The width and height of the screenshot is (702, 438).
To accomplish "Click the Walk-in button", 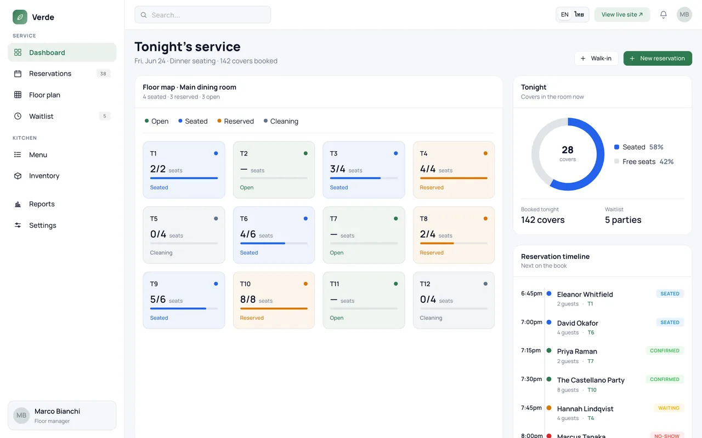I will pyautogui.click(x=596, y=59).
